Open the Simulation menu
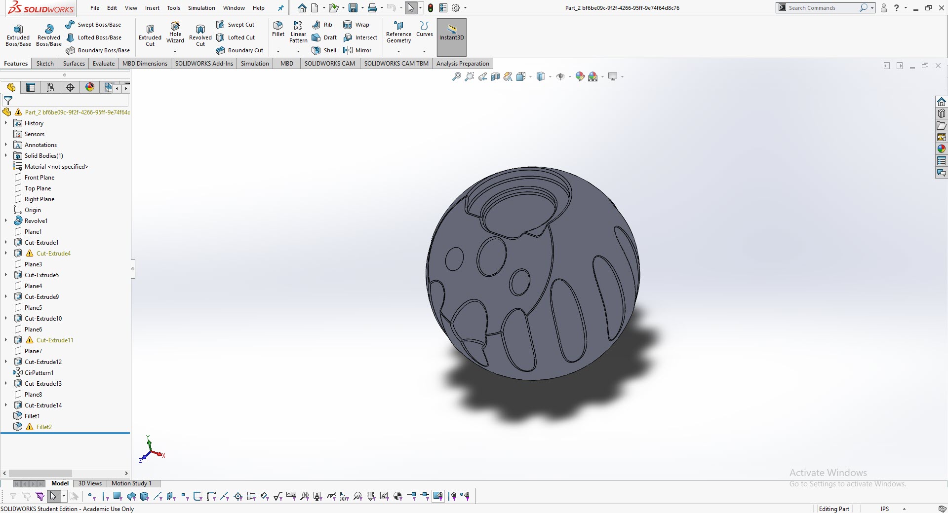Screen dimensions: 948x513 [201, 8]
